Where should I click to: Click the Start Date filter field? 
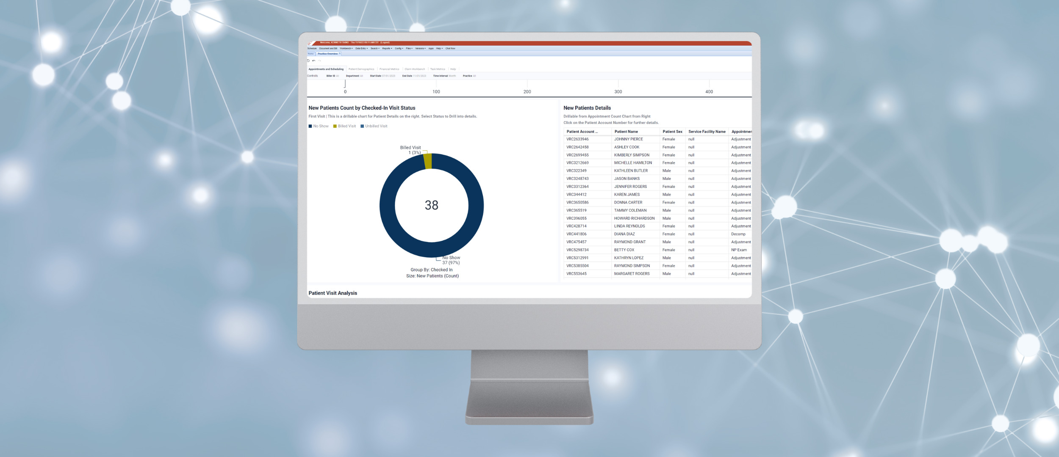388,76
